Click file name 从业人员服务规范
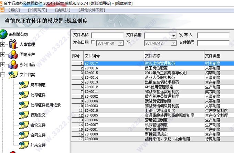 tap(160, 77)
